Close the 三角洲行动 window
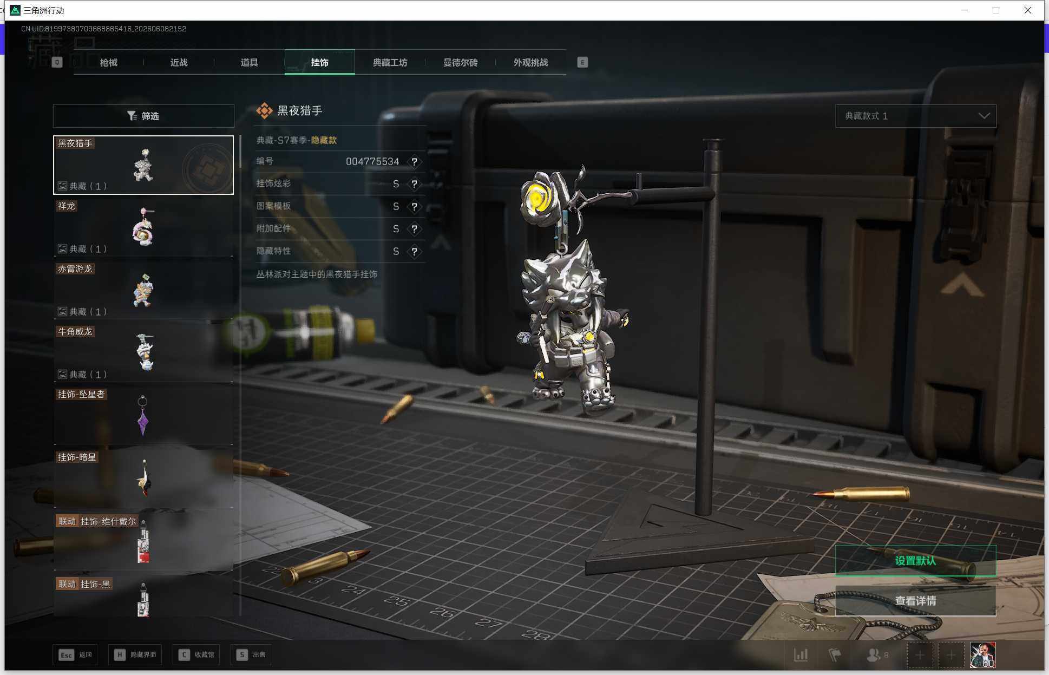Viewport: 1049px width, 675px height. tap(1027, 10)
